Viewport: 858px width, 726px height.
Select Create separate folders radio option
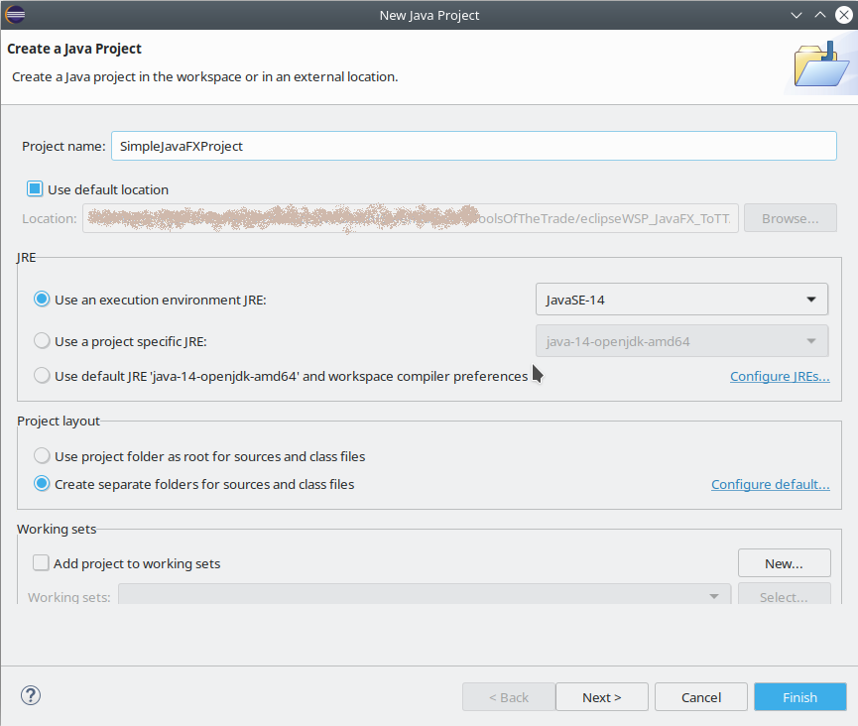pyautogui.click(x=42, y=484)
